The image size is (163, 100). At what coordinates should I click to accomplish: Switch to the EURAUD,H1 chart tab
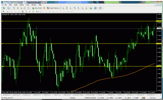click(27, 95)
